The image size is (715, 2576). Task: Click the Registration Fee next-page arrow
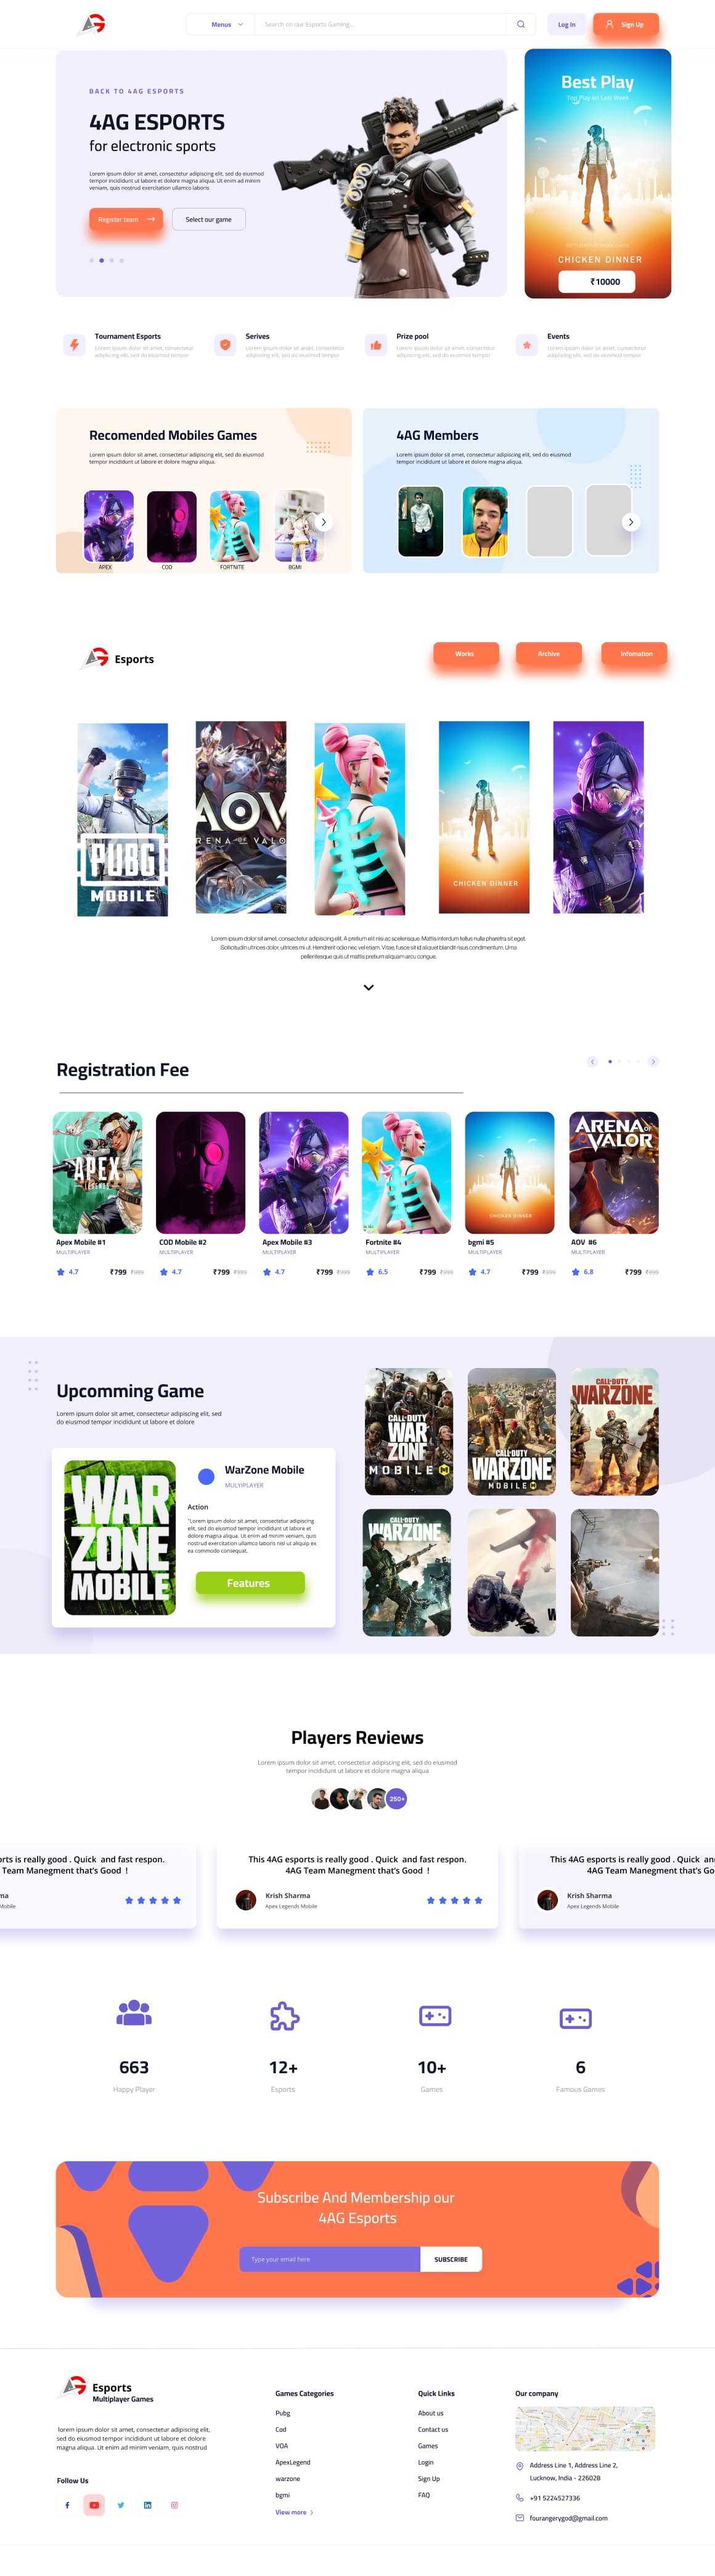[653, 1062]
